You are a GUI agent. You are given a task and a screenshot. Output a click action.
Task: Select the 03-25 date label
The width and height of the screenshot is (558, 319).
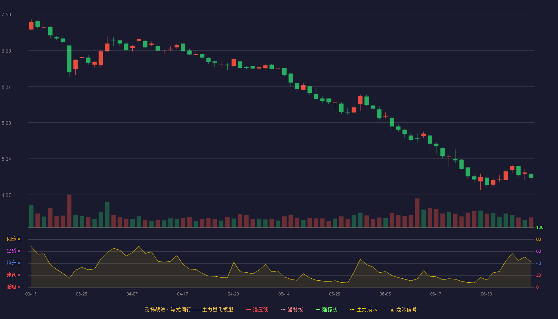[81, 294]
